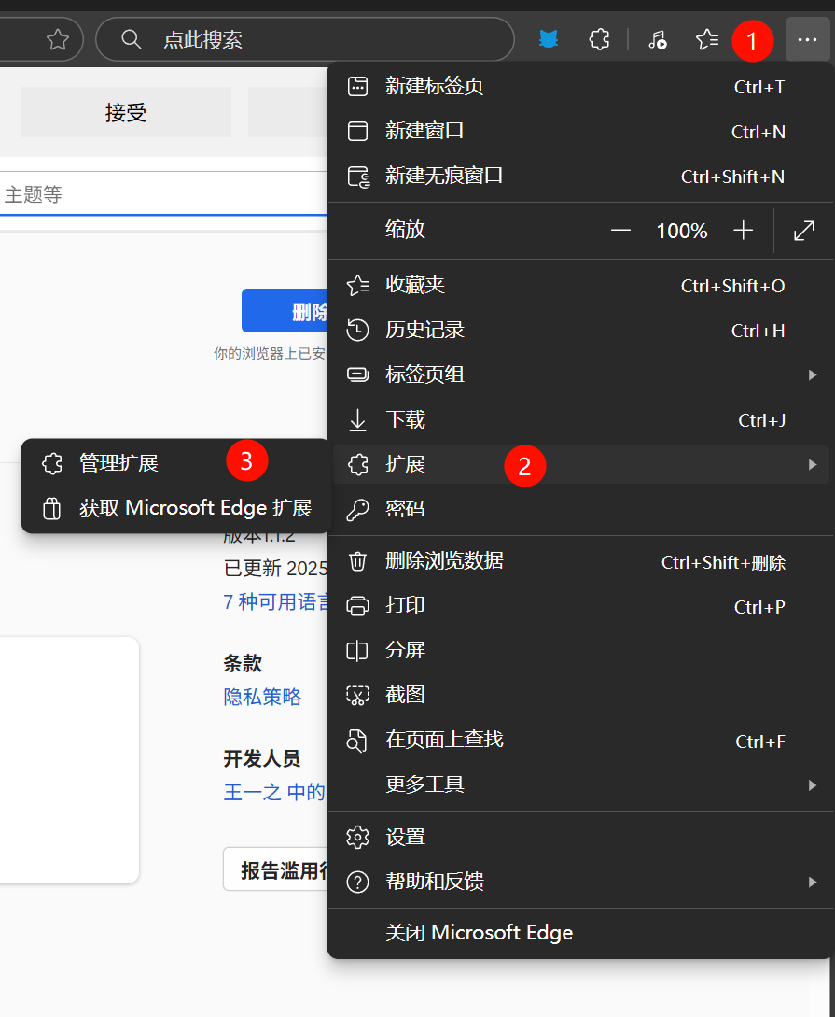Click the zoom in plus button
Image resolution: width=835 pixels, height=1017 pixels.
743,231
